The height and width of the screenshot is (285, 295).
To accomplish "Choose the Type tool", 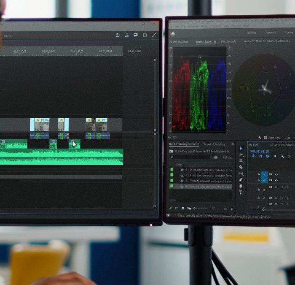I will point(241,192).
